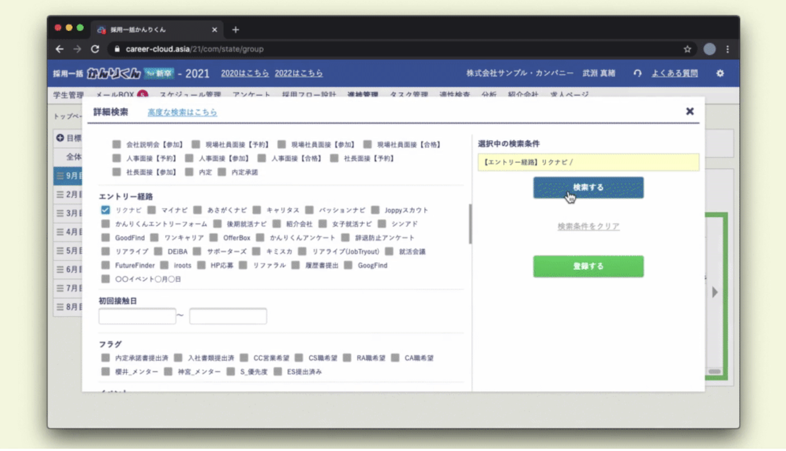Check the 内定承諾書提出済 flag checkbox
The width and height of the screenshot is (786, 451).
(x=105, y=358)
